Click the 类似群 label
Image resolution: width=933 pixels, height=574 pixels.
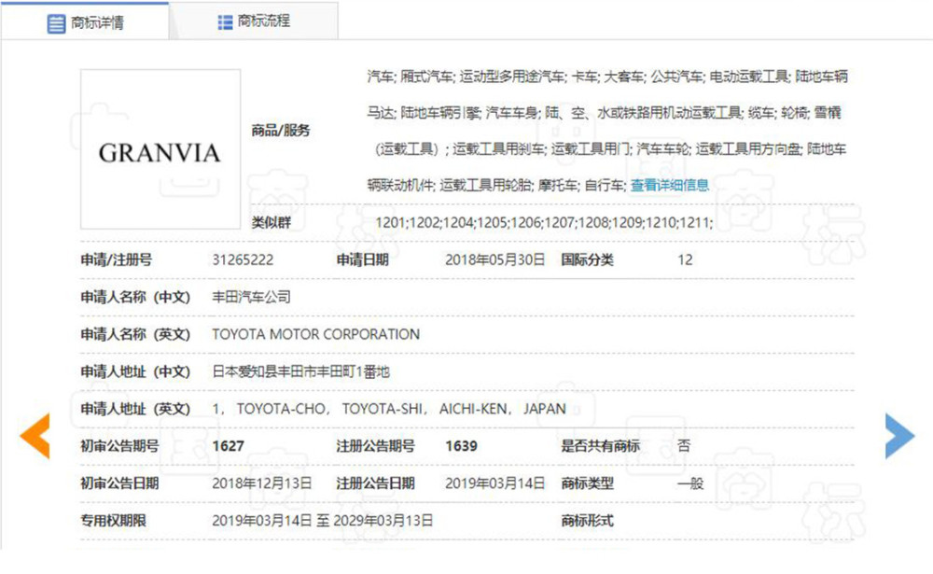click(x=271, y=223)
